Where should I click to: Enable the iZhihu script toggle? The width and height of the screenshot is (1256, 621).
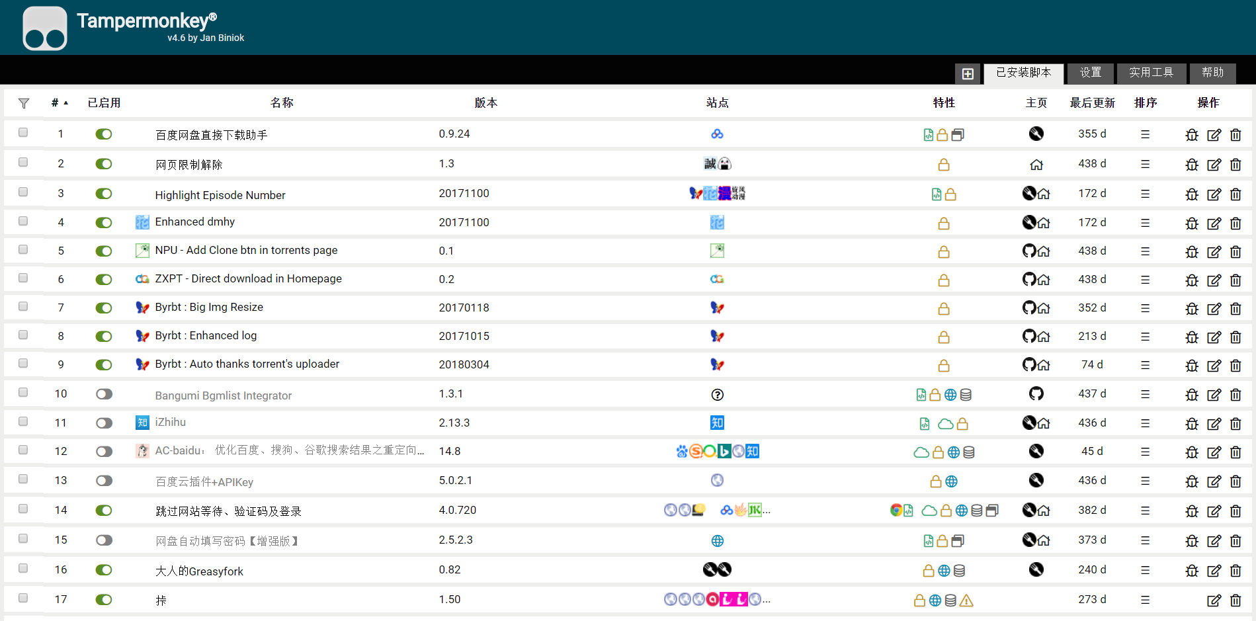tap(104, 423)
